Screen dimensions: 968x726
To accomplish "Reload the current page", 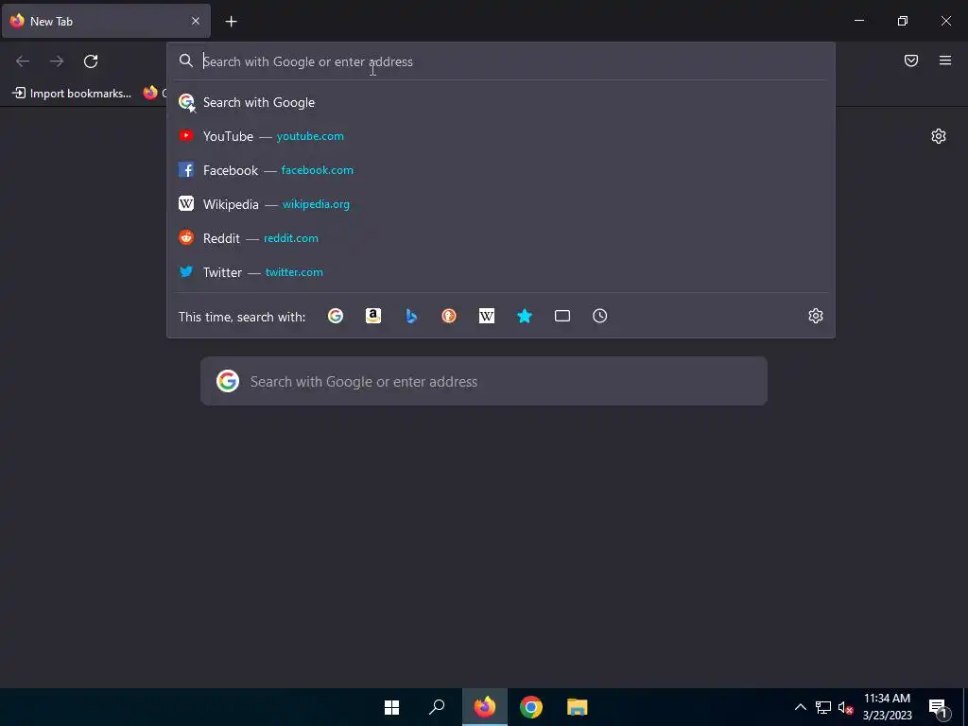I will click(x=91, y=61).
